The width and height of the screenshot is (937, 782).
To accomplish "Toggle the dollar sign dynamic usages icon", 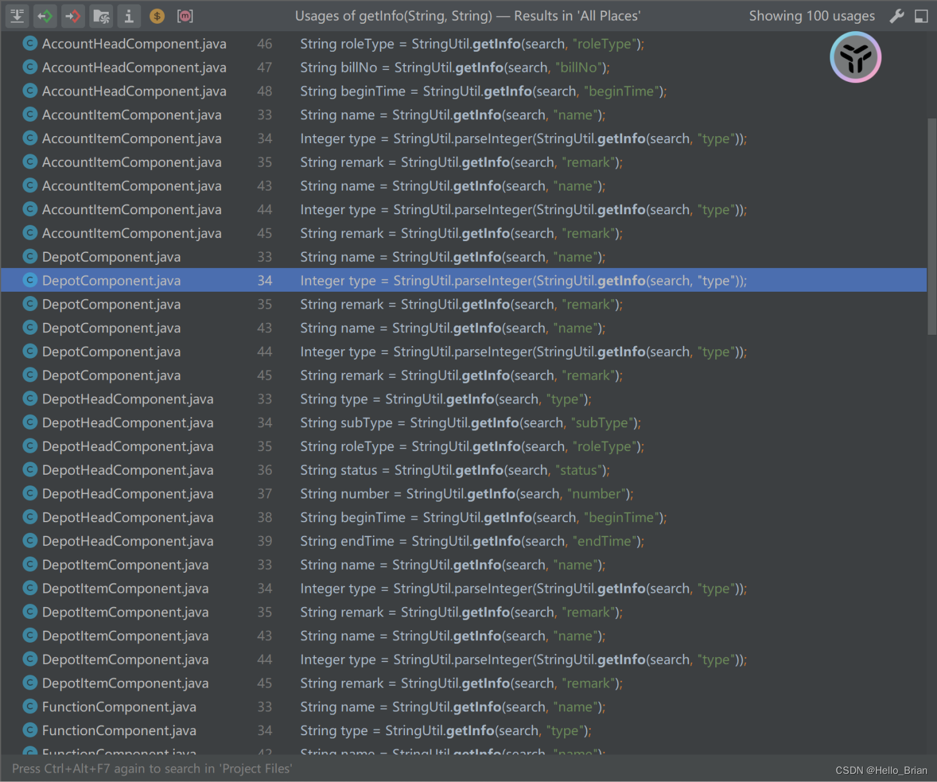I will 157,16.
